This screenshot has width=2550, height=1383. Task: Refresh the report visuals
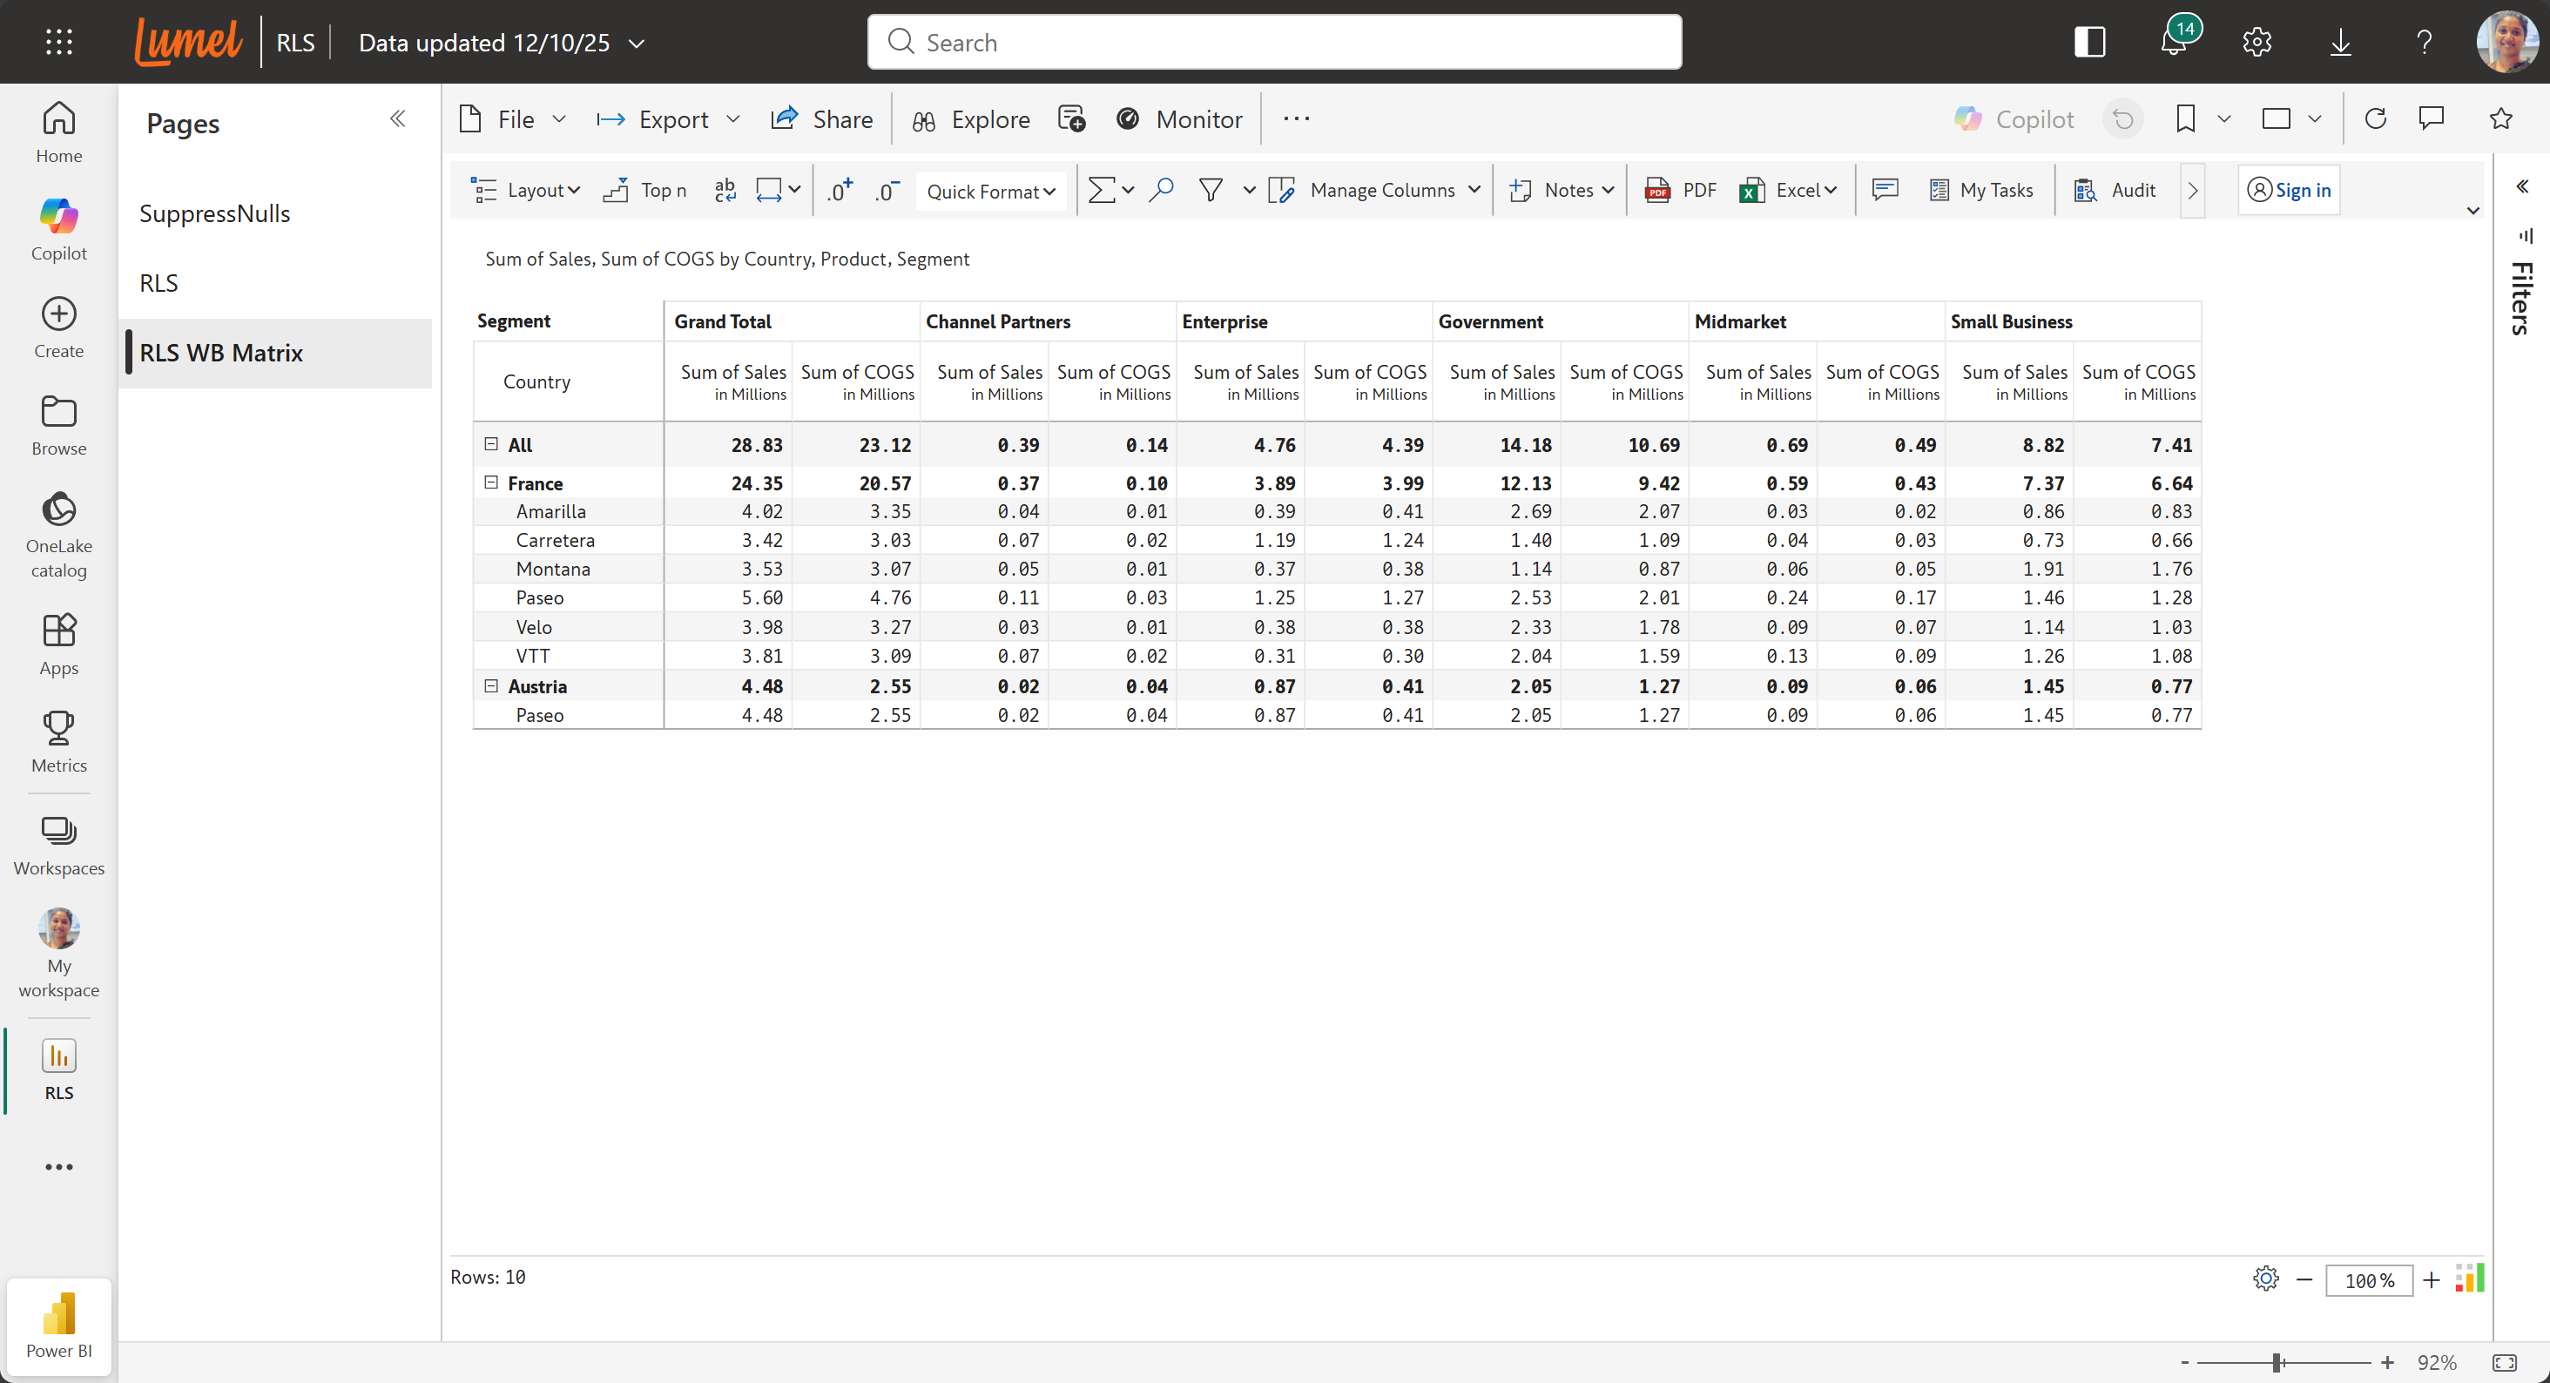2375,118
